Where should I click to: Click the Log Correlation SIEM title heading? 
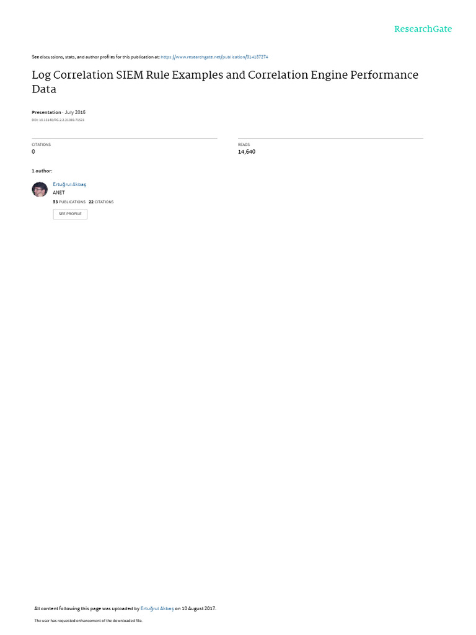225,82
